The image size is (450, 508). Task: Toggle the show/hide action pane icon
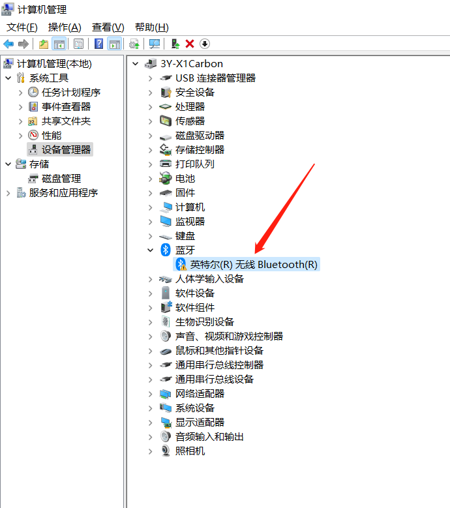(114, 44)
